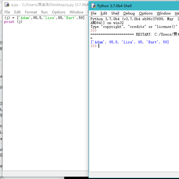Click the copyright credits license line
Image resolution: width=179 pixels, height=179 pixels.
pos(134,27)
